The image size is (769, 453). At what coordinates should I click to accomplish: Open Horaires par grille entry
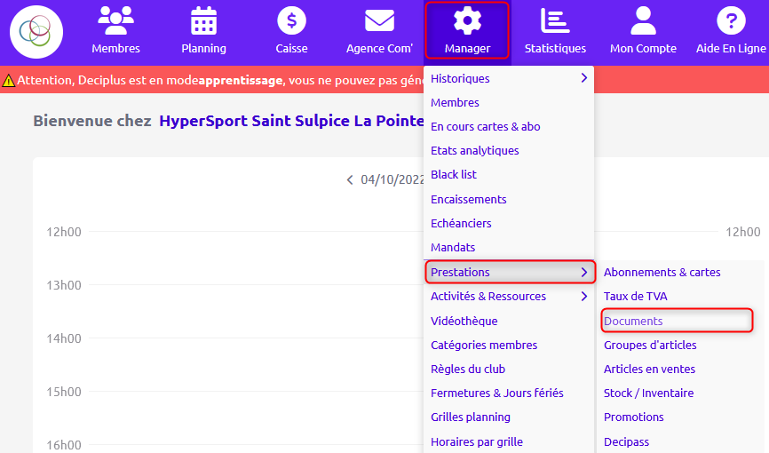(x=476, y=441)
